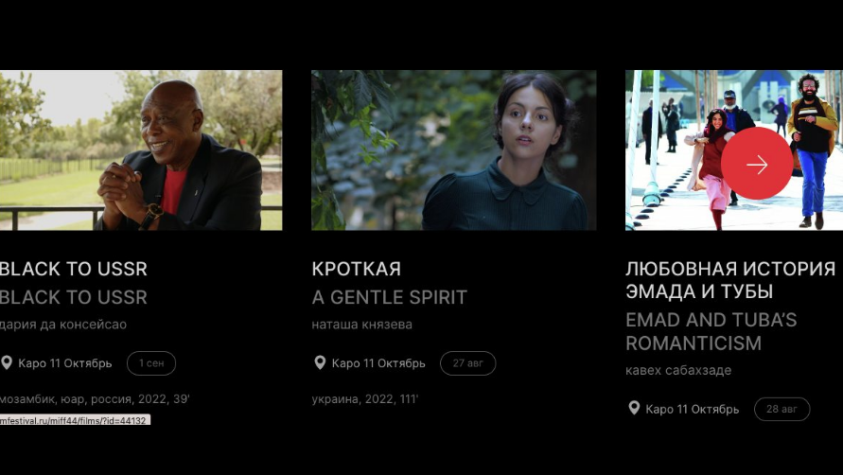Select the 28 авг date pill
The width and height of the screenshot is (843, 475).
coord(782,409)
